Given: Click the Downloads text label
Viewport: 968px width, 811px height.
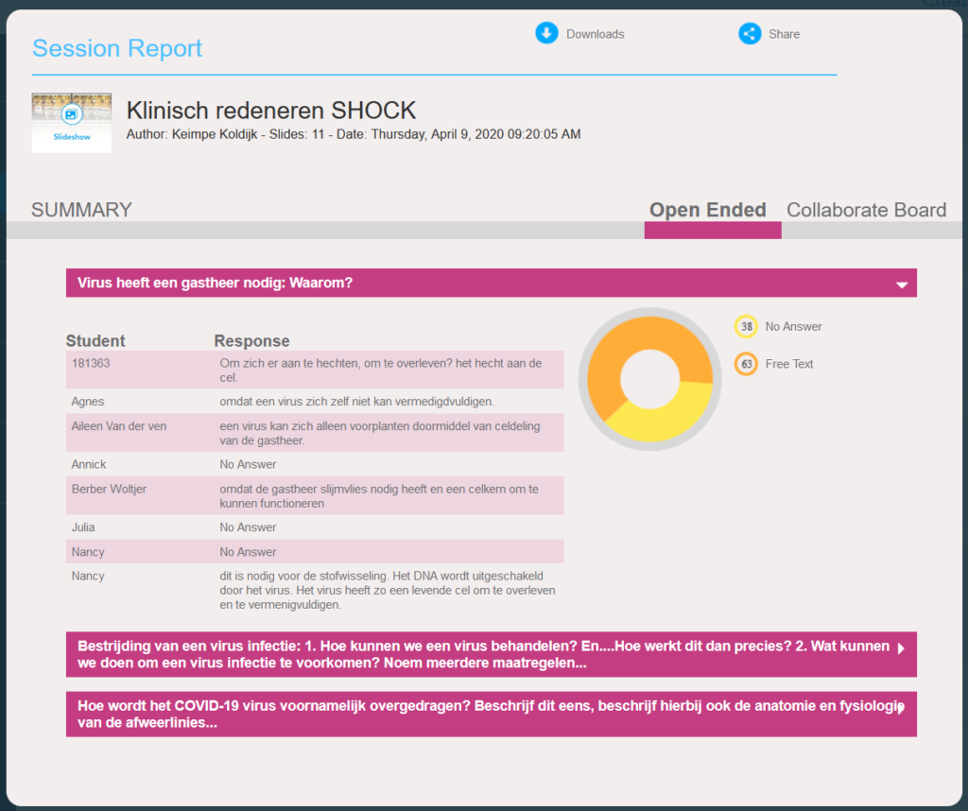Looking at the screenshot, I should [x=595, y=34].
